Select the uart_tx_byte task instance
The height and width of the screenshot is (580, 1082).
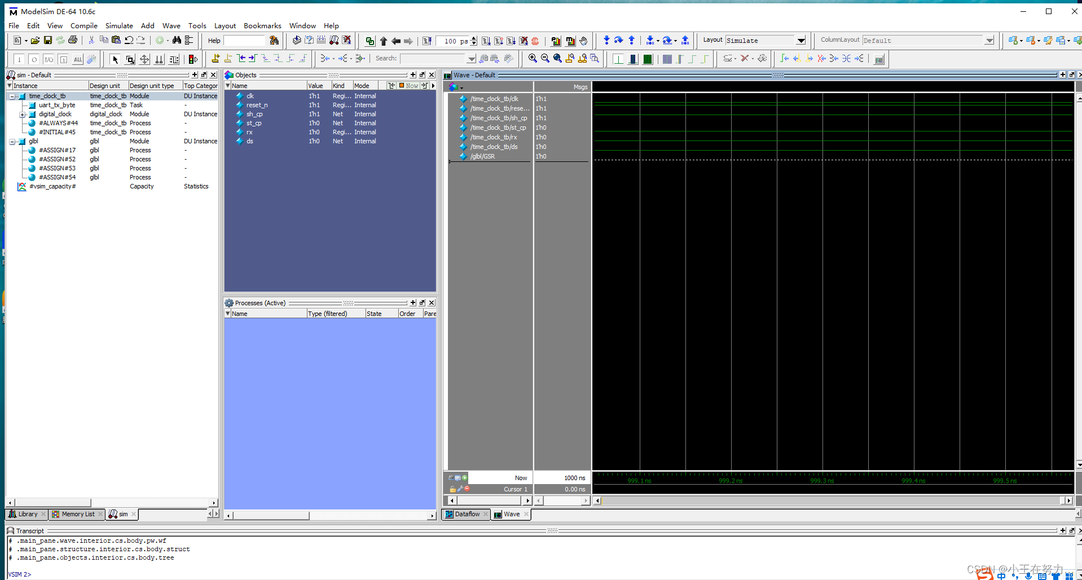[56, 105]
